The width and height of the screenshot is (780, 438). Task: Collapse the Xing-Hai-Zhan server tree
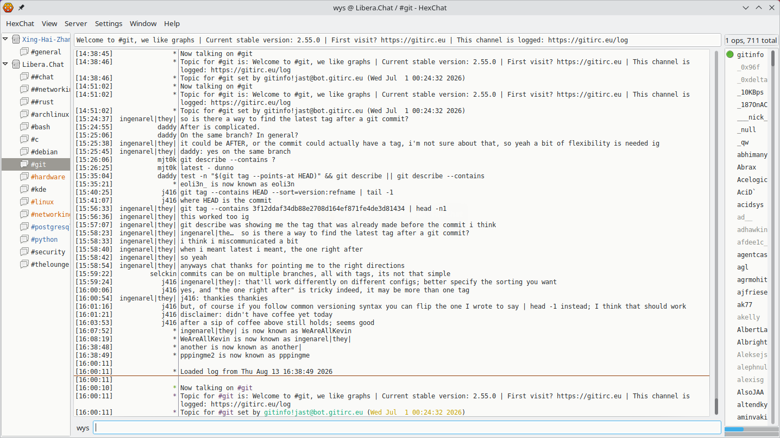click(6, 39)
